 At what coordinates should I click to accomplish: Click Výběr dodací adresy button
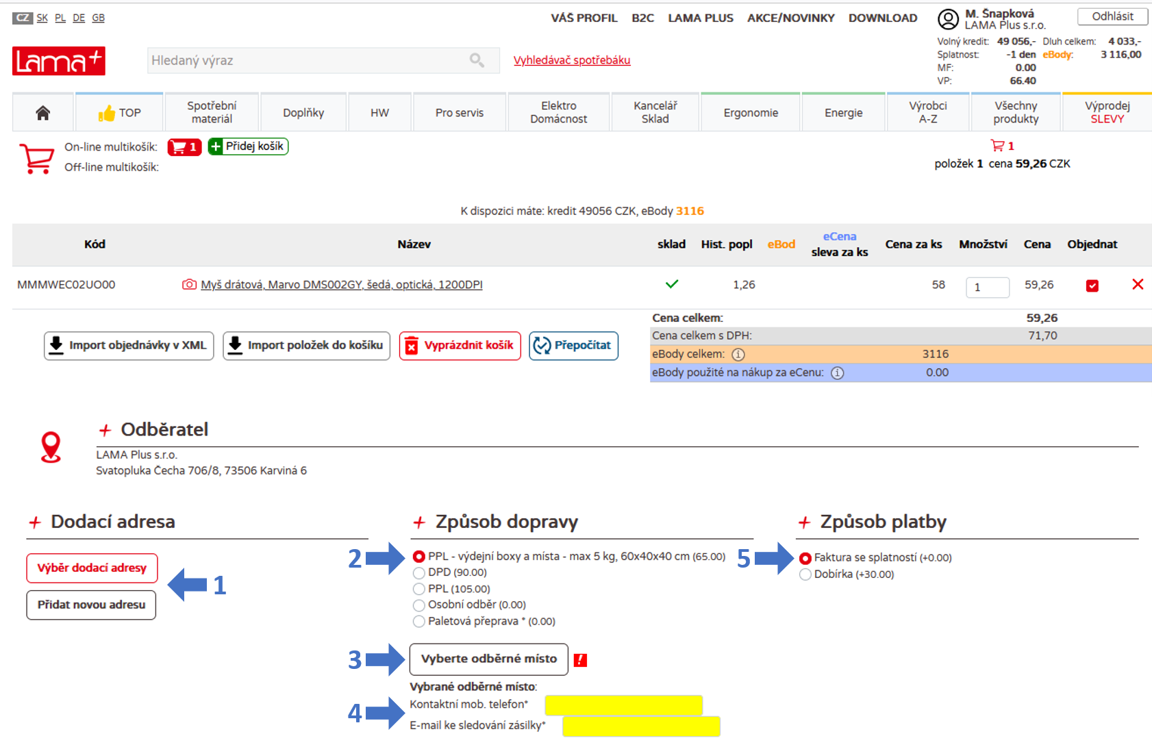pyautogui.click(x=92, y=568)
